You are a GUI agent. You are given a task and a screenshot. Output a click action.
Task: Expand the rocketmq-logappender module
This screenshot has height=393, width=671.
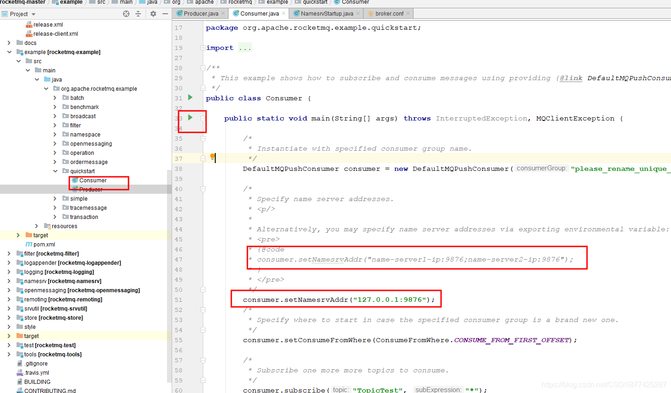tap(9, 263)
